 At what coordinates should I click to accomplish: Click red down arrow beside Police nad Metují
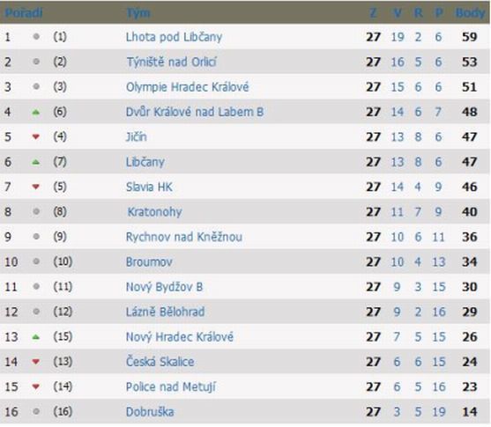click(36, 387)
